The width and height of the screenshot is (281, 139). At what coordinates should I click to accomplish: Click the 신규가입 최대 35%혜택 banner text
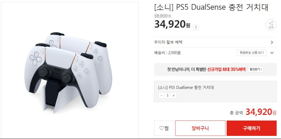click(x=226, y=69)
